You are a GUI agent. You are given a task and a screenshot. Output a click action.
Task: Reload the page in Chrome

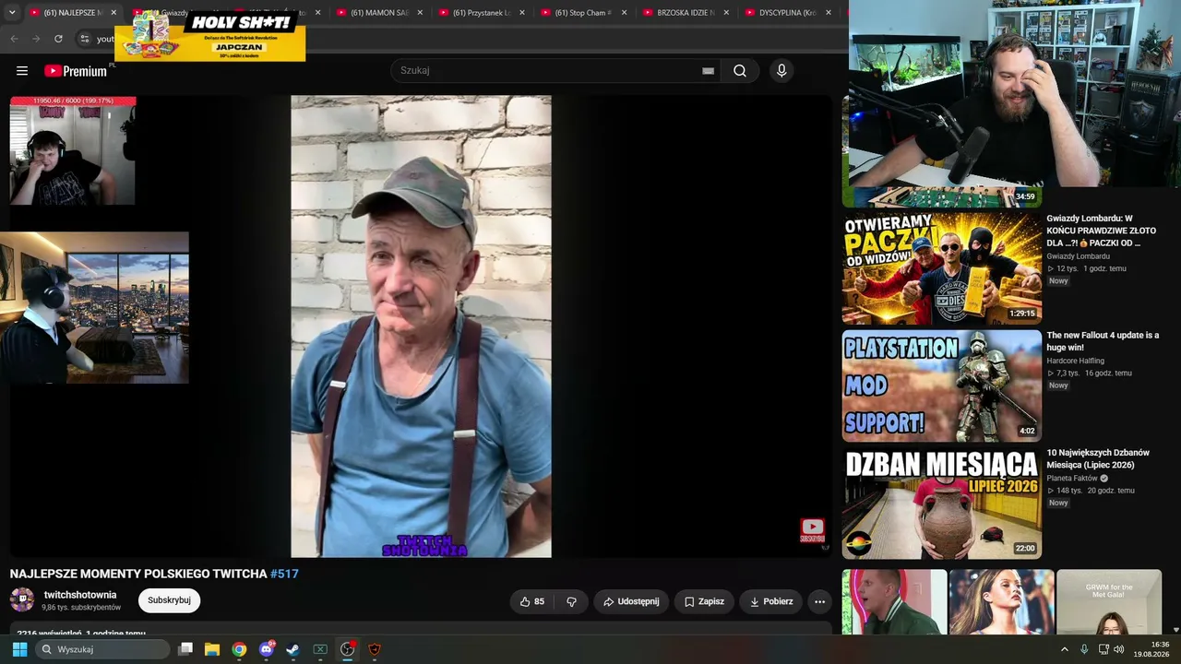[58, 39]
